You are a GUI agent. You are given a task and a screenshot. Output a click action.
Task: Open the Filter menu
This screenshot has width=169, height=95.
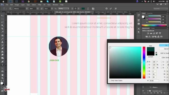pyautogui.click(x=40, y=5)
